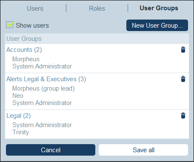Open the Accounts (2) group
Screen dimensions: 194x162
[24, 50]
